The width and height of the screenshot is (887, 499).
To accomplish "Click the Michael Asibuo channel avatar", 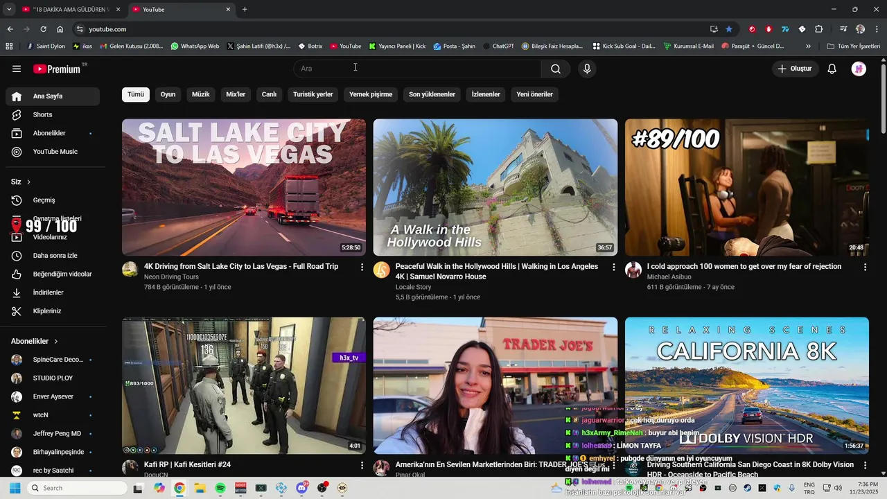I will 633,270.
